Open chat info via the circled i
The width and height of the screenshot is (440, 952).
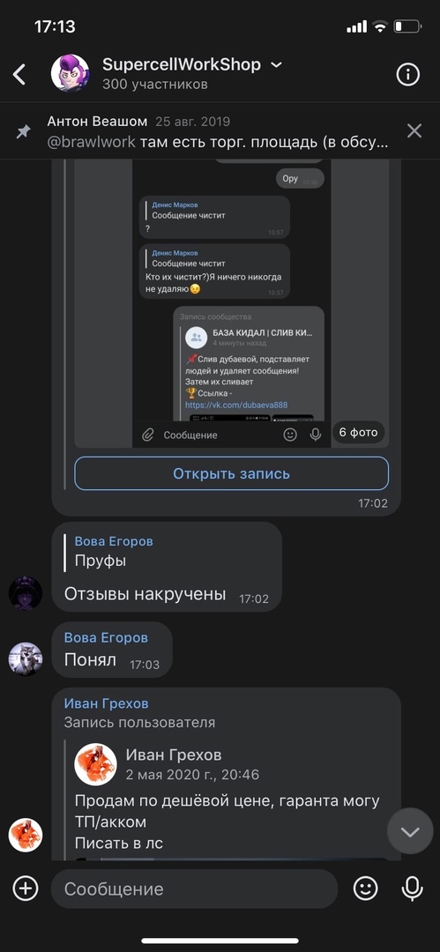(407, 75)
